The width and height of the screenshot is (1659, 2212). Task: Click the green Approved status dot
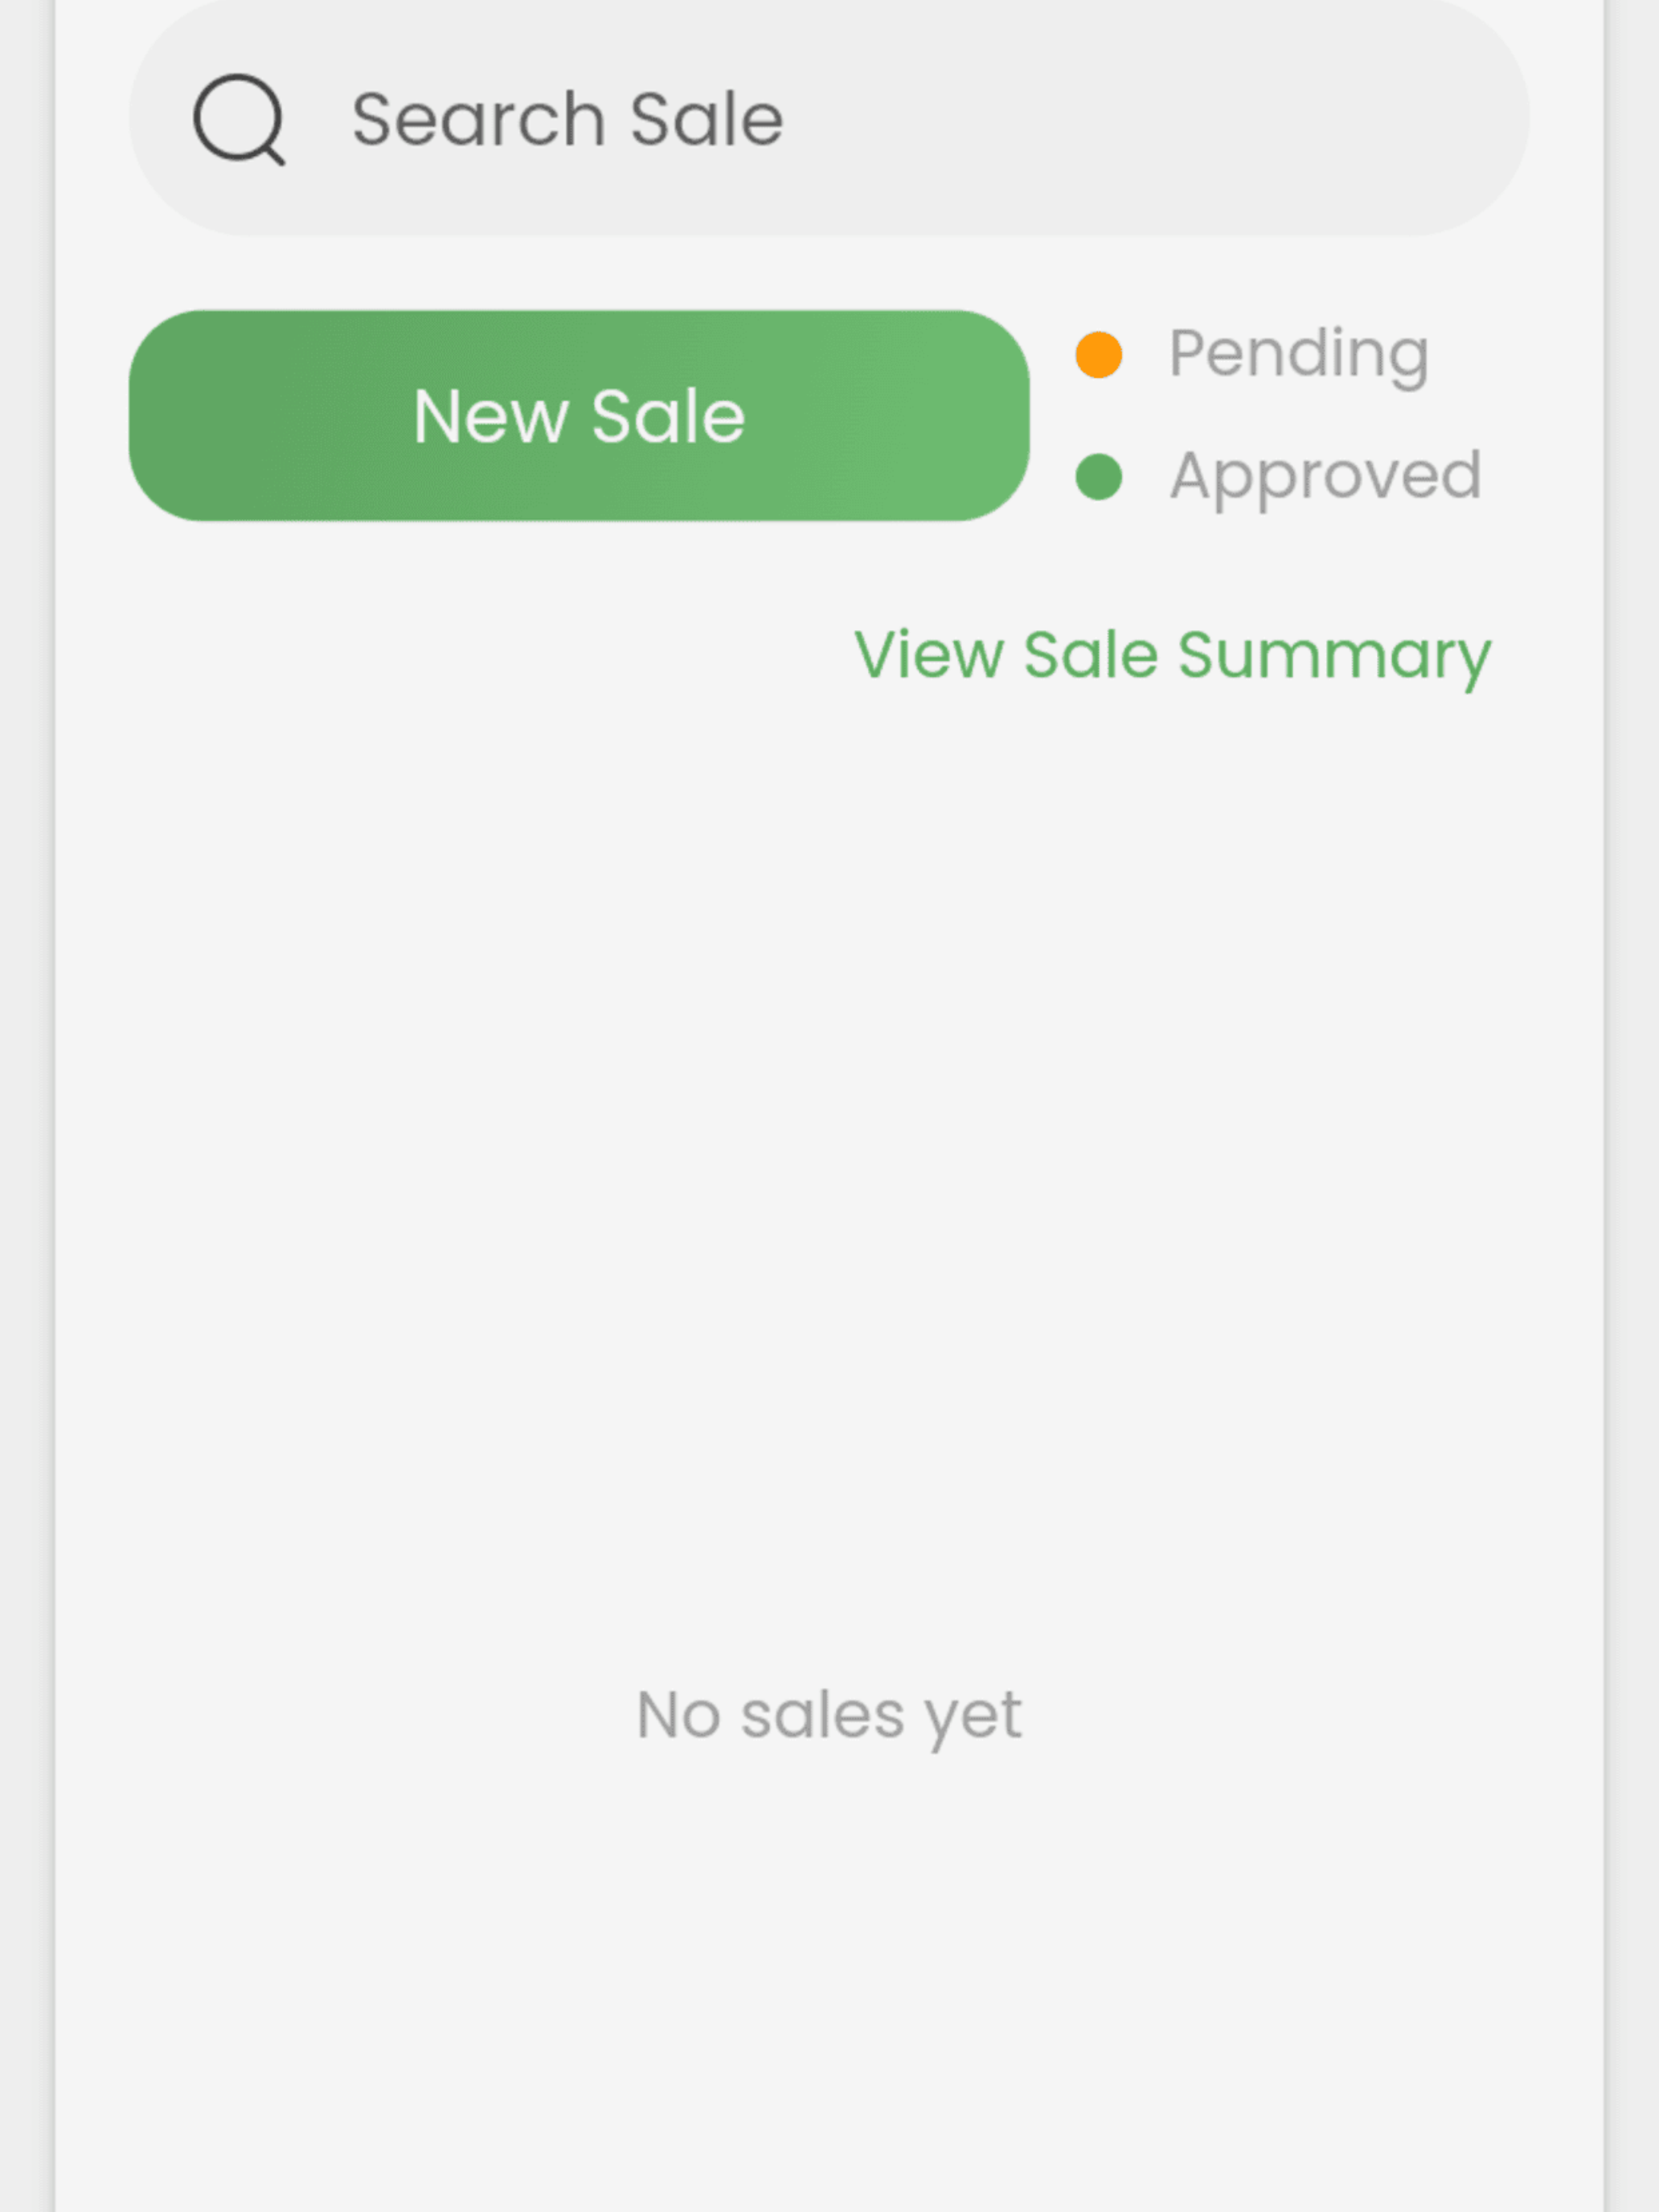click(x=1098, y=477)
